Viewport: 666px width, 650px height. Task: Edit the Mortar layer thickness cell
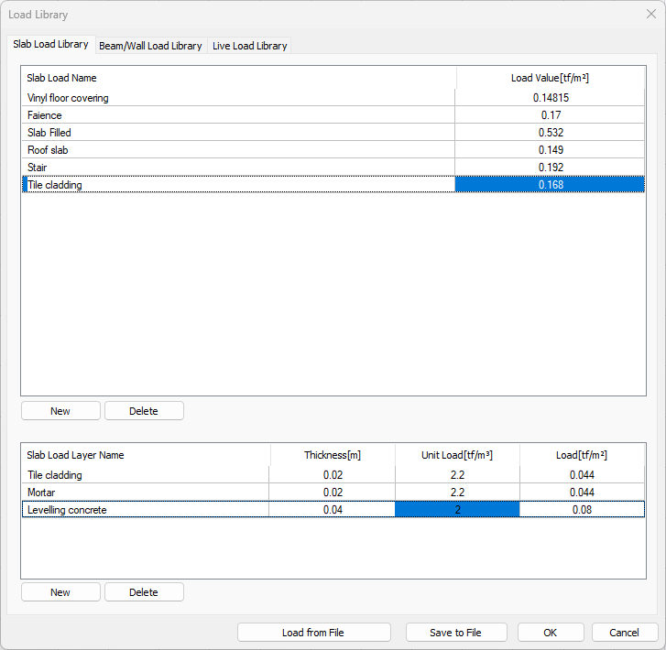pyautogui.click(x=333, y=493)
